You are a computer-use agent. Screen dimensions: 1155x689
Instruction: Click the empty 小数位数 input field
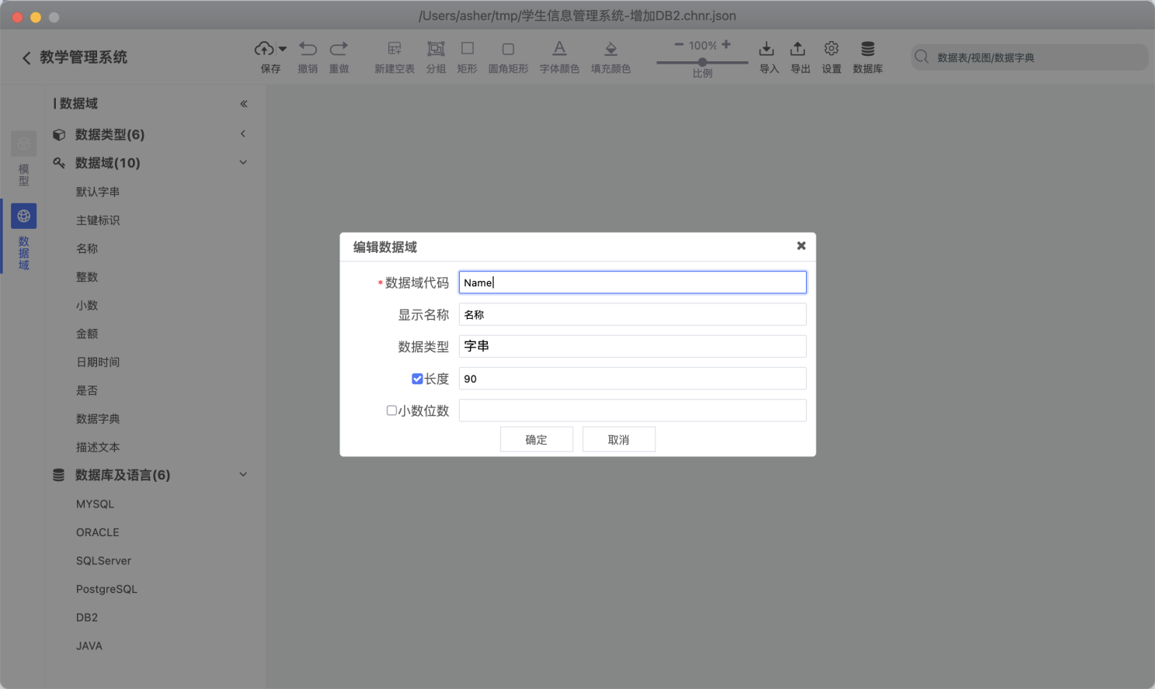coord(632,410)
